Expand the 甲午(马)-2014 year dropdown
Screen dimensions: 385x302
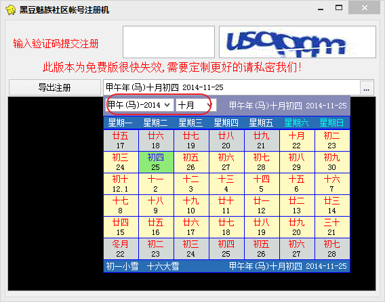tap(140, 105)
